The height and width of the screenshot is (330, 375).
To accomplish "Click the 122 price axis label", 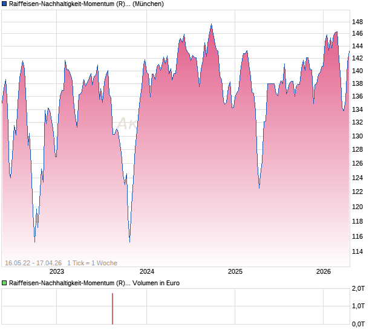I will (357, 192).
